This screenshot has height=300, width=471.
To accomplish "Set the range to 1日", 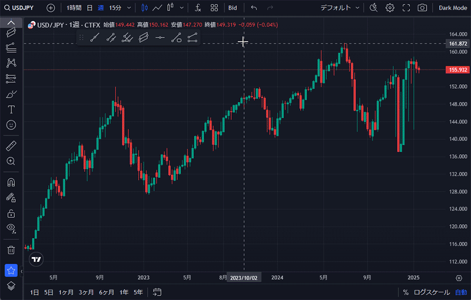I will pos(34,292).
